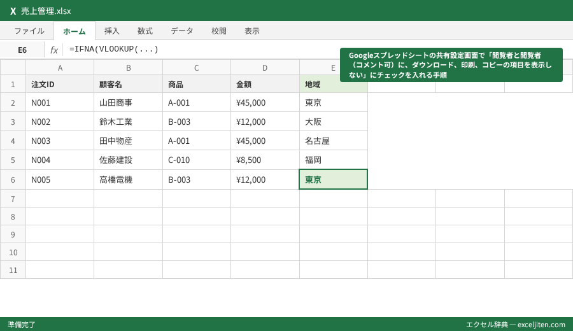Click the fx insert function icon
The image size is (573, 331).
click(53, 50)
